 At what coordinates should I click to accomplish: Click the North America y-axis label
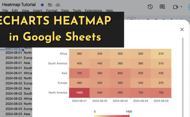coord(58,93)
